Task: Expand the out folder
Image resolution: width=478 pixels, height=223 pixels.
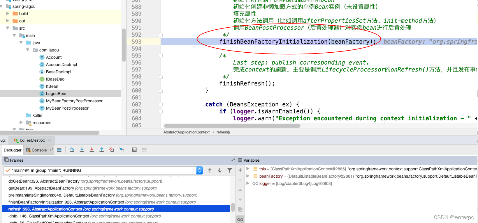Action: (x=8, y=21)
